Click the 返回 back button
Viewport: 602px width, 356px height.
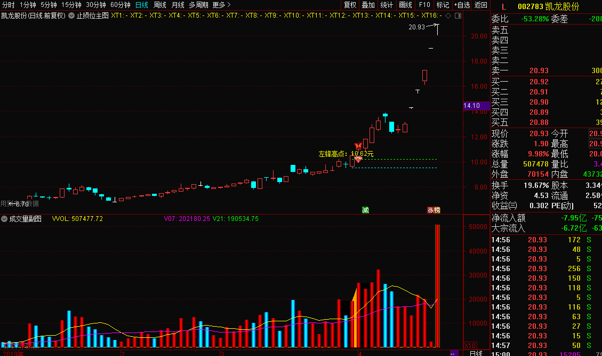(x=480, y=5)
